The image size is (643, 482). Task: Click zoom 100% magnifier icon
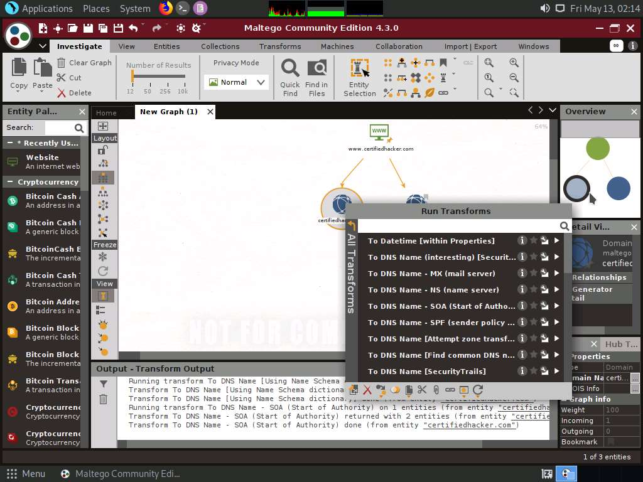pyautogui.click(x=489, y=77)
